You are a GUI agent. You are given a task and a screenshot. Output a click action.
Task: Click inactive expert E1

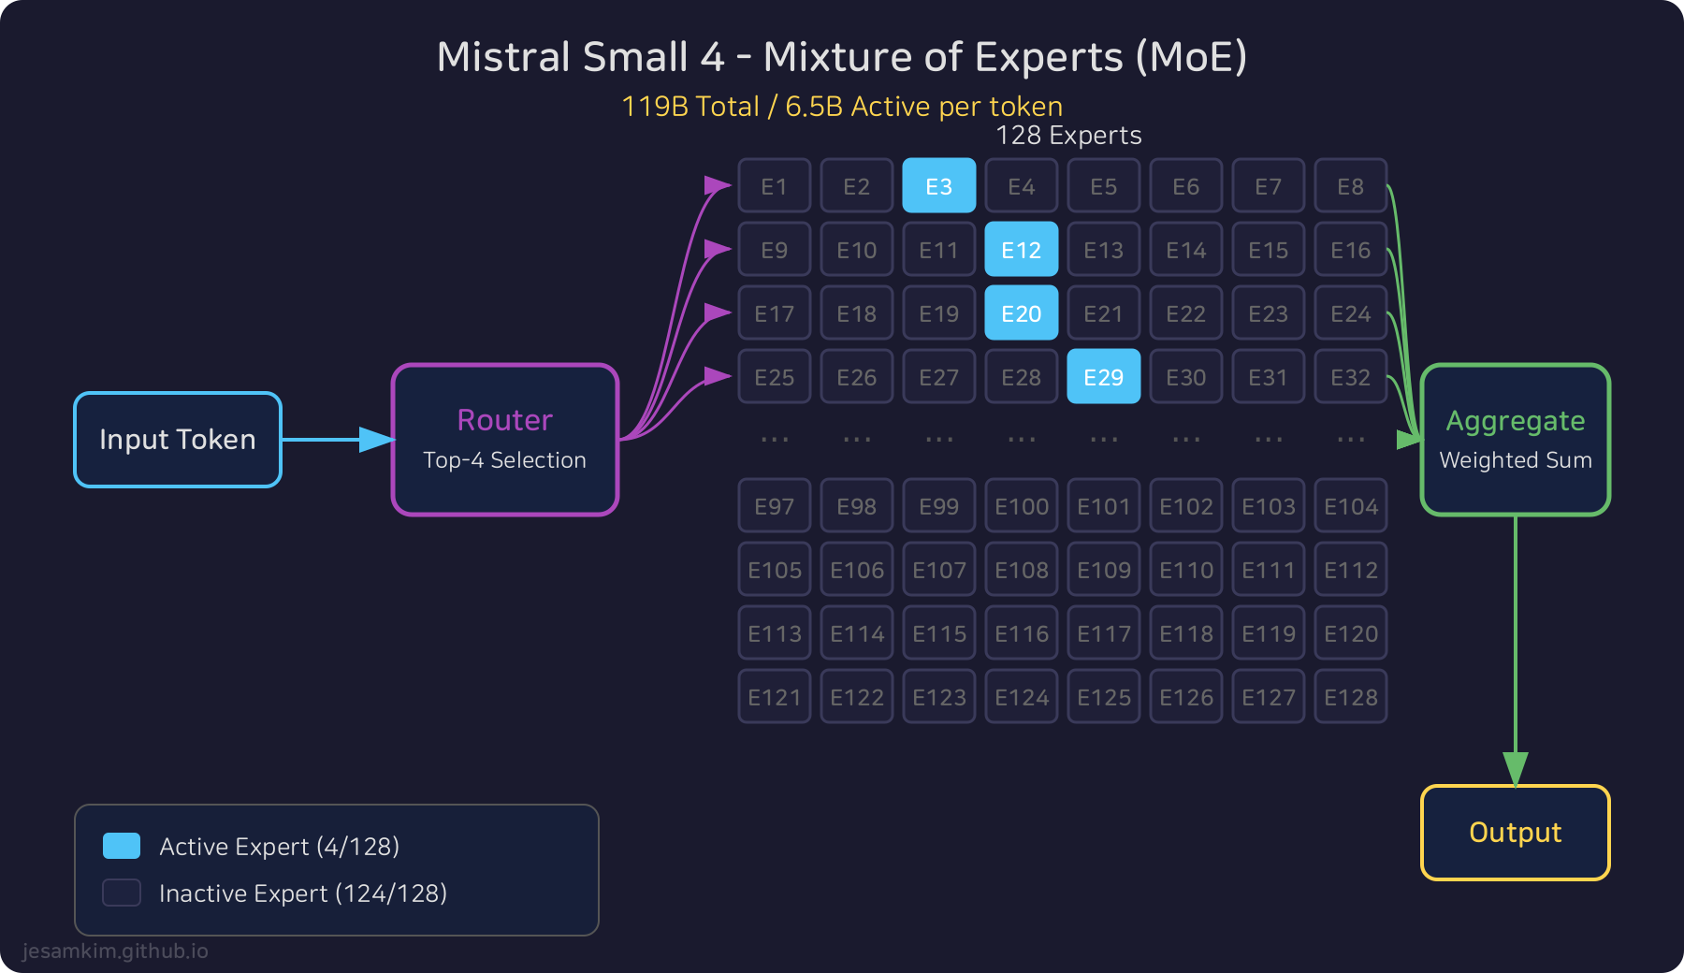tap(774, 185)
